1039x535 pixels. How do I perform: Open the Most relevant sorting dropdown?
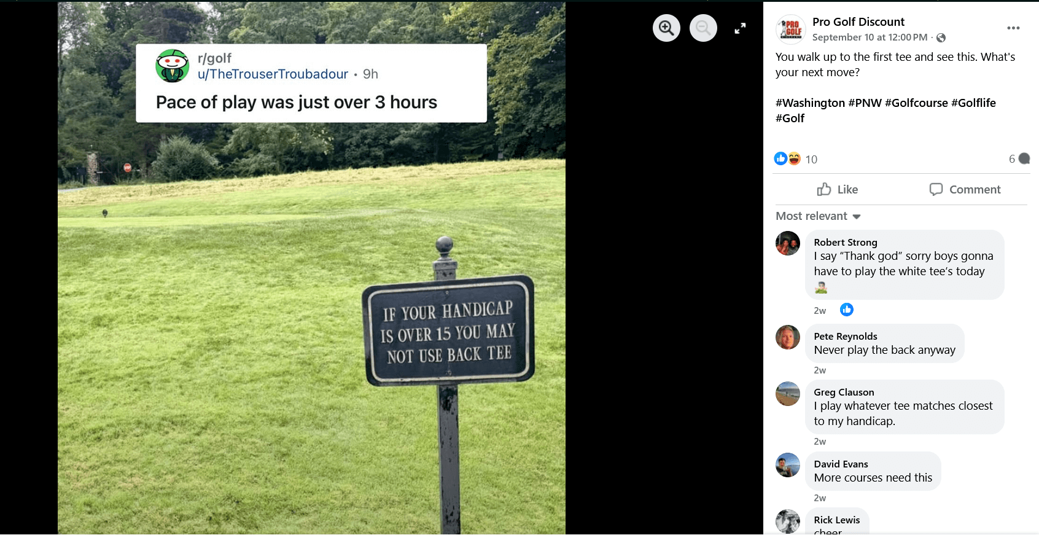pos(818,216)
